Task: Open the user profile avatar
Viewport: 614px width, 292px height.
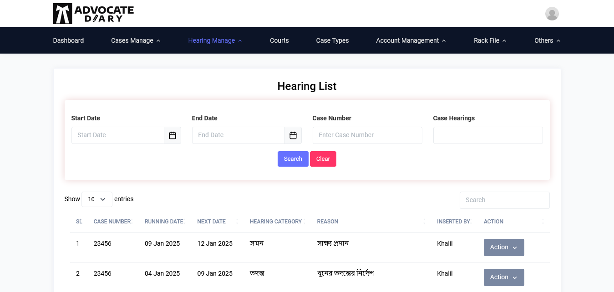Action: [x=552, y=14]
